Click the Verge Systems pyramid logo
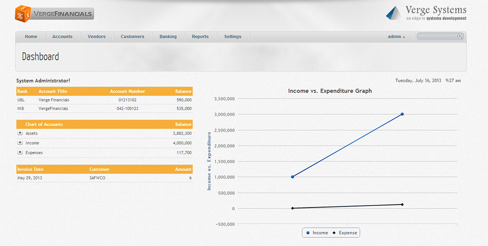The width and height of the screenshot is (488, 246). 394,13
